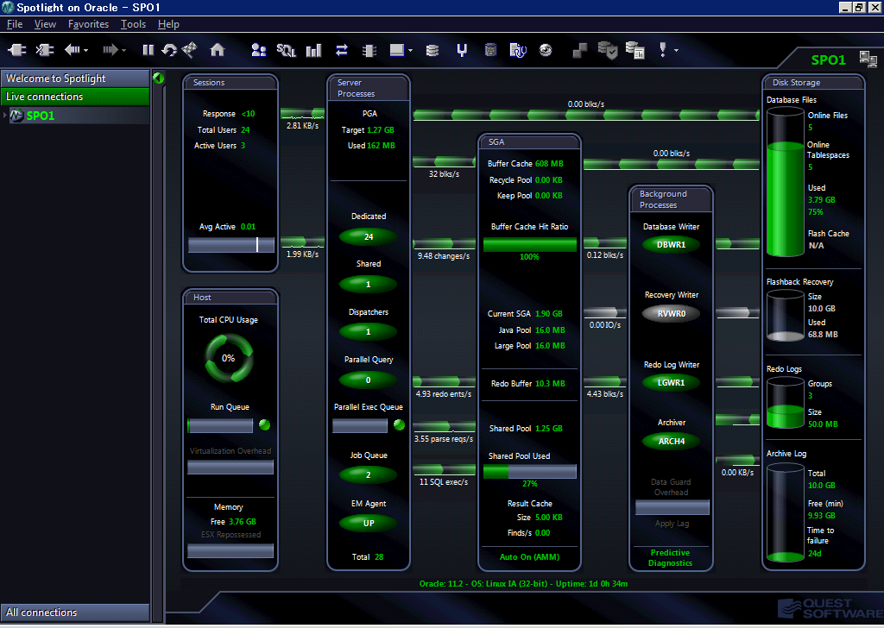884x628 pixels.
Task: Click the disconnect plug icon with the X
Action: pyautogui.click(x=45, y=50)
